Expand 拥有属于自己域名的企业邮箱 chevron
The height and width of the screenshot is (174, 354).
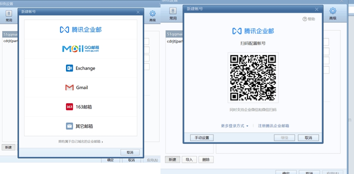pyautogui.click(x=102, y=142)
